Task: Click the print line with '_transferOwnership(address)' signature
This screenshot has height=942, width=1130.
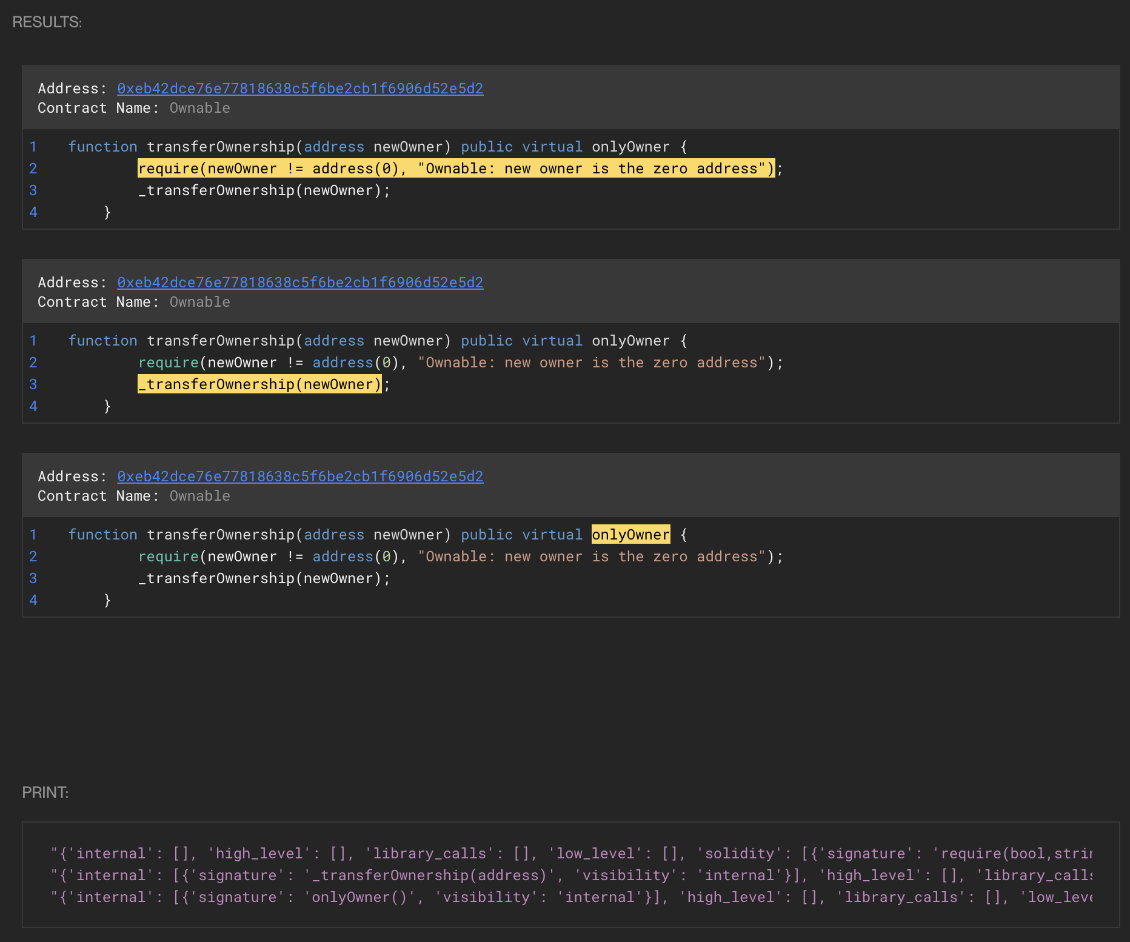Action: click(x=570, y=875)
